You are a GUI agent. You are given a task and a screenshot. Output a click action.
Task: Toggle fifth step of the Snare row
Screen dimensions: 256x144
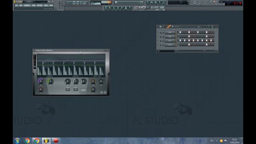click(189, 44)
